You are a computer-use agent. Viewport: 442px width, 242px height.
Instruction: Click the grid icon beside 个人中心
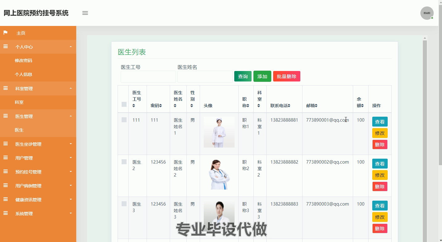coord(6,47)
